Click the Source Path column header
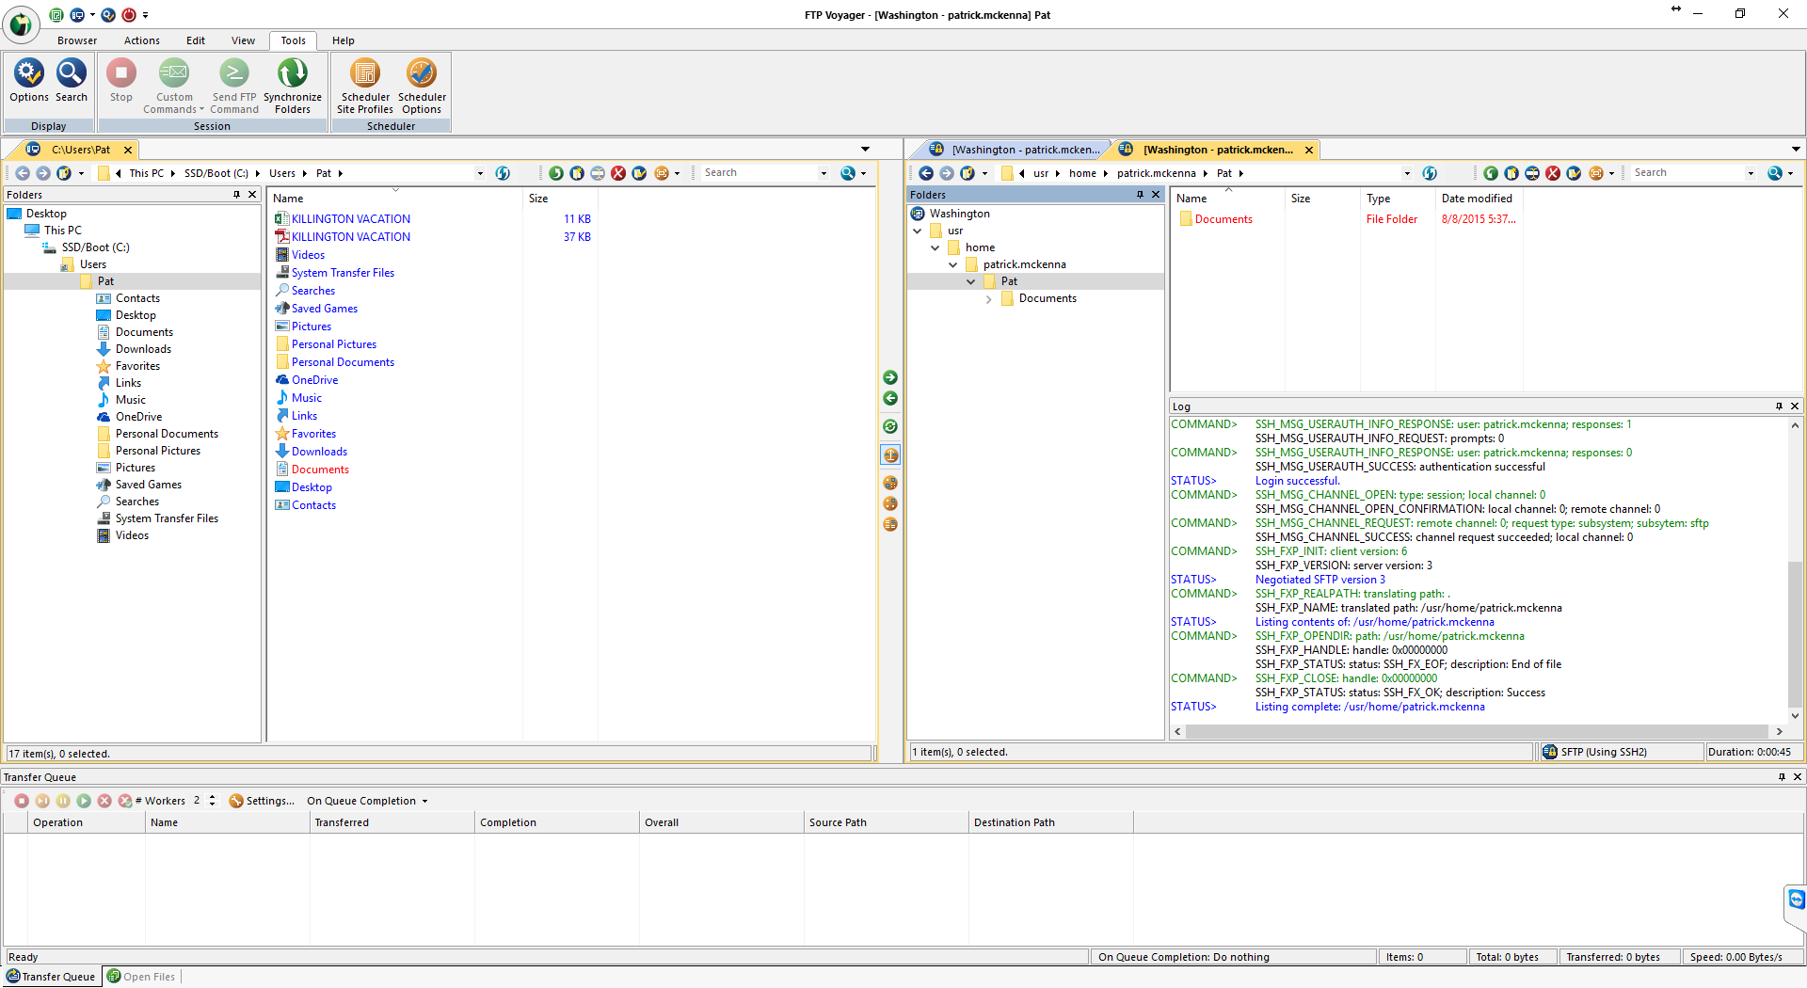The image size is (1807, 988). (886, 822)
